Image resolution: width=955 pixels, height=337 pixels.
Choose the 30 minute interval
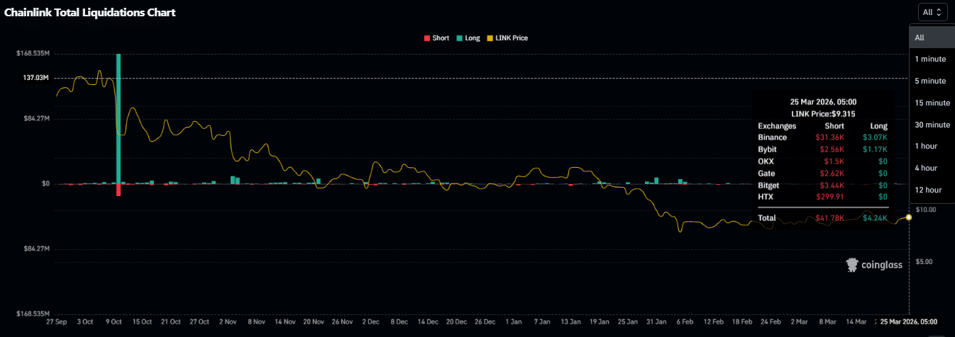[x=932, y=125]
